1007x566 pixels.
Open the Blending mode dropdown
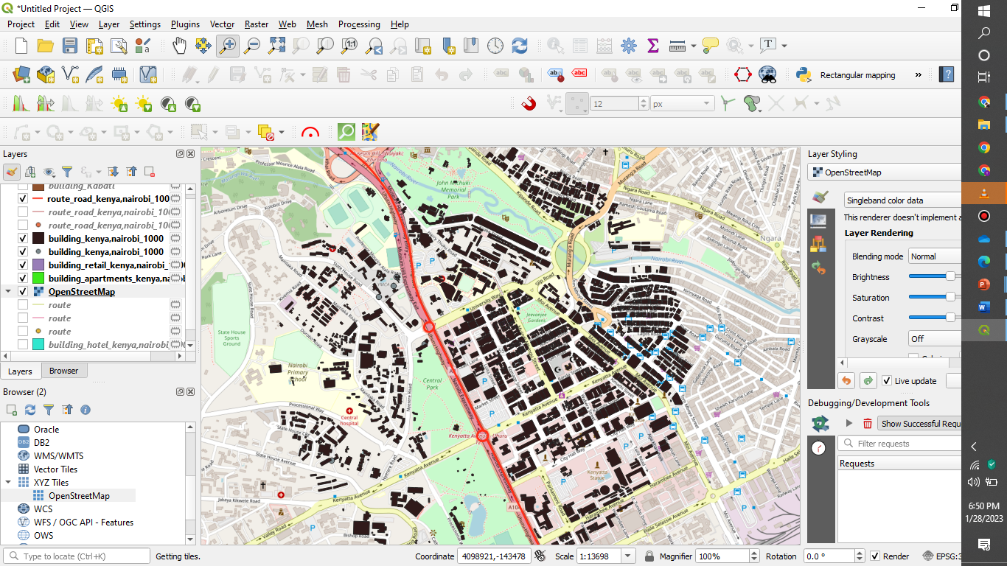point(950,256)
